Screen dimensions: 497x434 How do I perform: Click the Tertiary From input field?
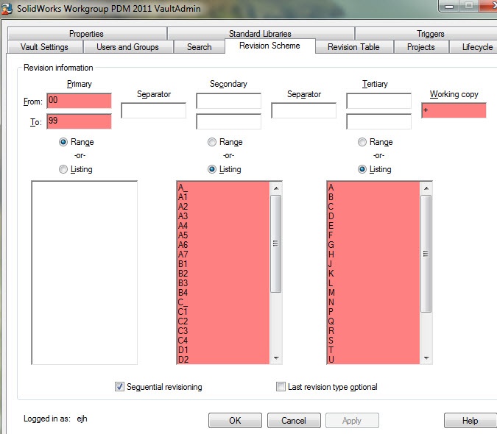pos(378,101)
